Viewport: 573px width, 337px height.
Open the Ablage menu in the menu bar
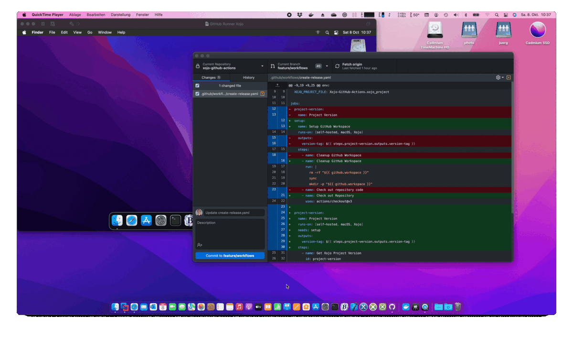point(74,15)
